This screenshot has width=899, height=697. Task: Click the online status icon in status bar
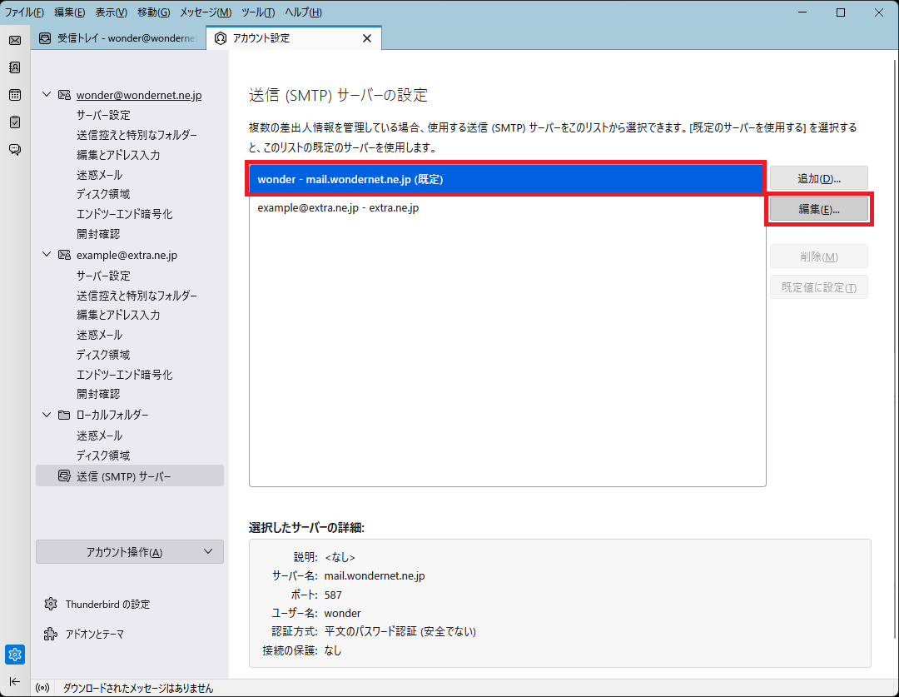(42, 688)
